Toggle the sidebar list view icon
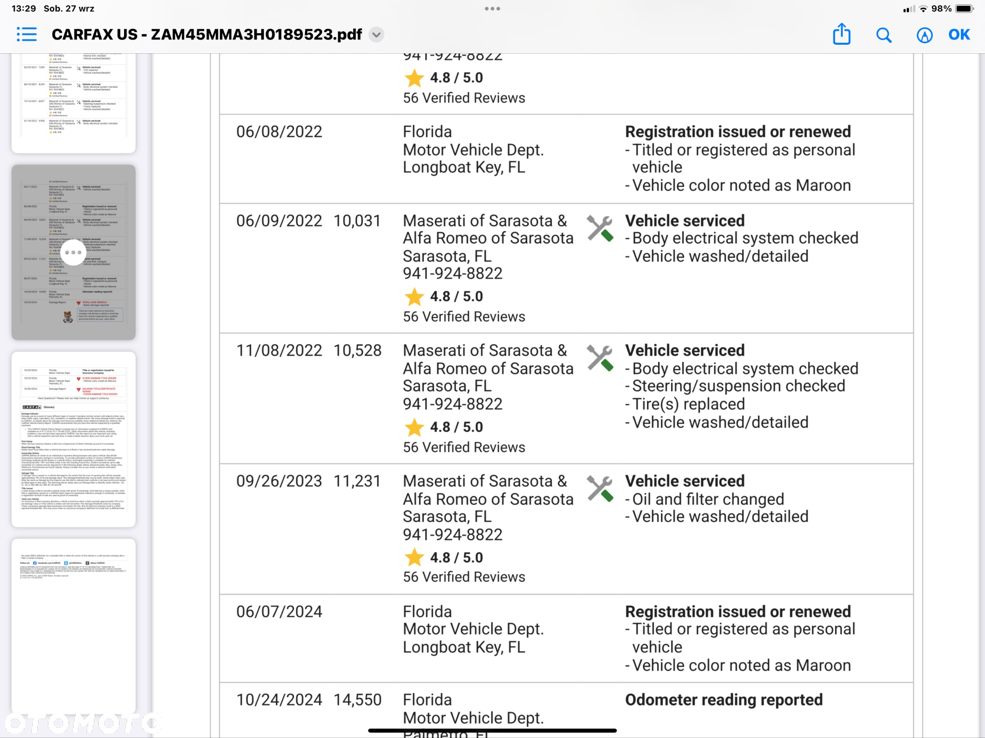 pos(26,35)
